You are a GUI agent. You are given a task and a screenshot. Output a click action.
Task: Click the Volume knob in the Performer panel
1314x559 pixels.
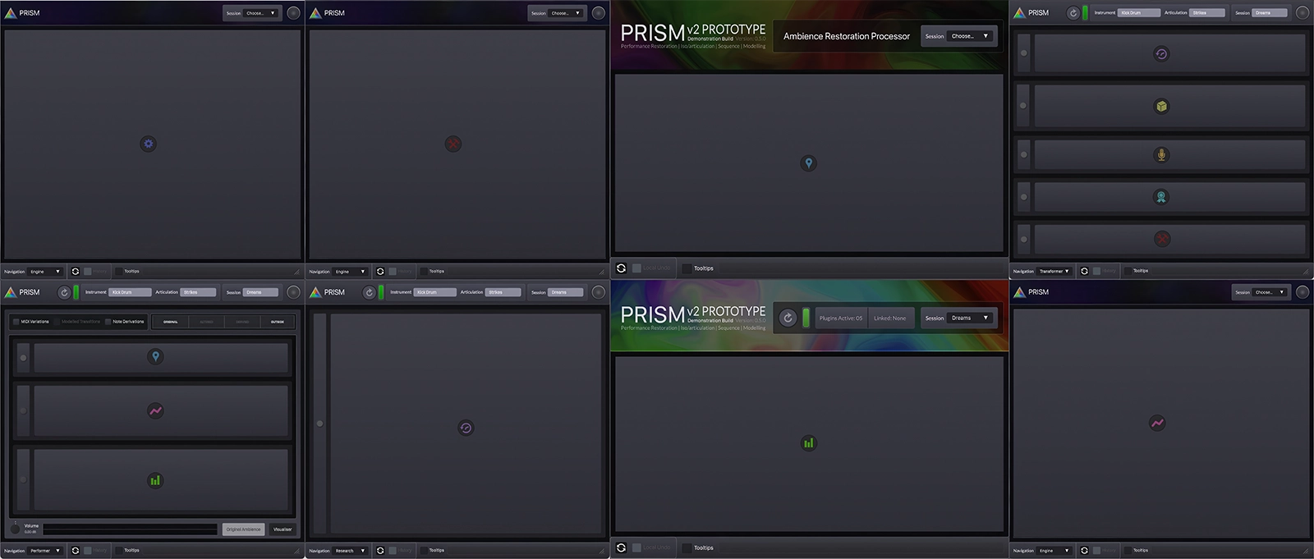coord(15,529)
